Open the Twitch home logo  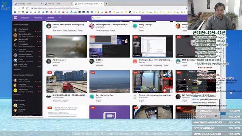(16, 18)
